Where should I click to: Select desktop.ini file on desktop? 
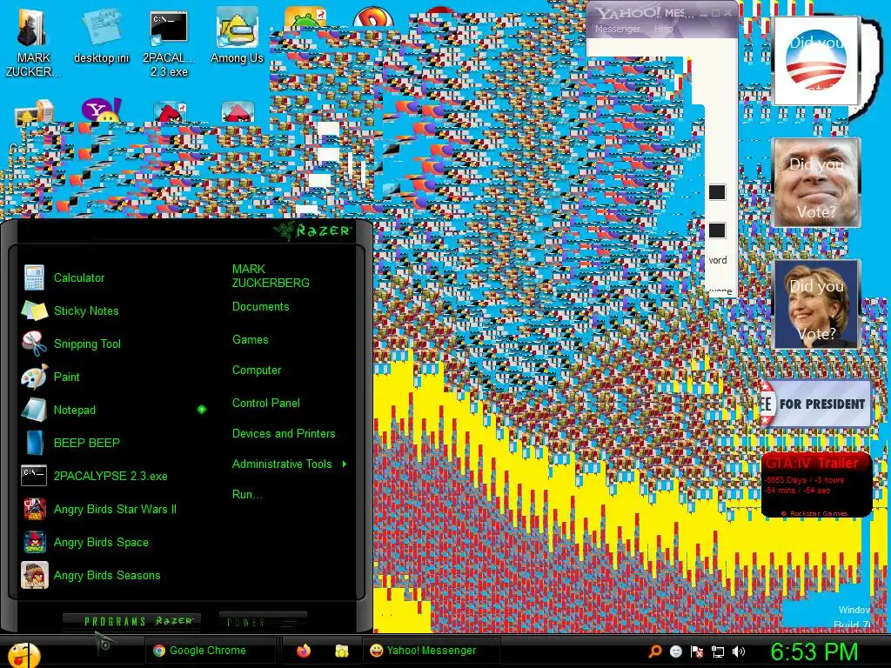coord(102,36)
